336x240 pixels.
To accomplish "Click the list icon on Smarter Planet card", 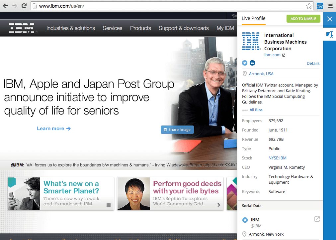I will pos(109,205).
